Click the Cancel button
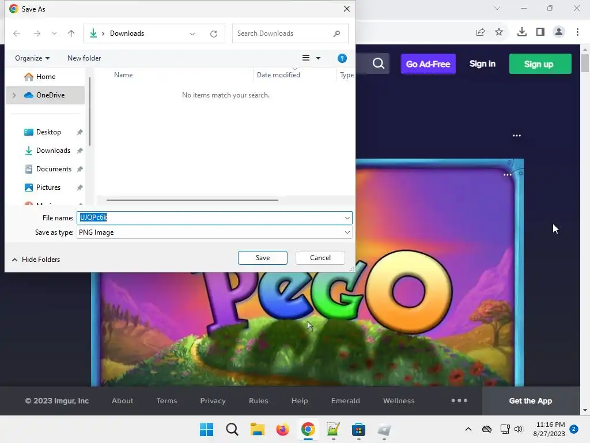The height and width of the screenshot is (443, 590). [x=320, y=258]
